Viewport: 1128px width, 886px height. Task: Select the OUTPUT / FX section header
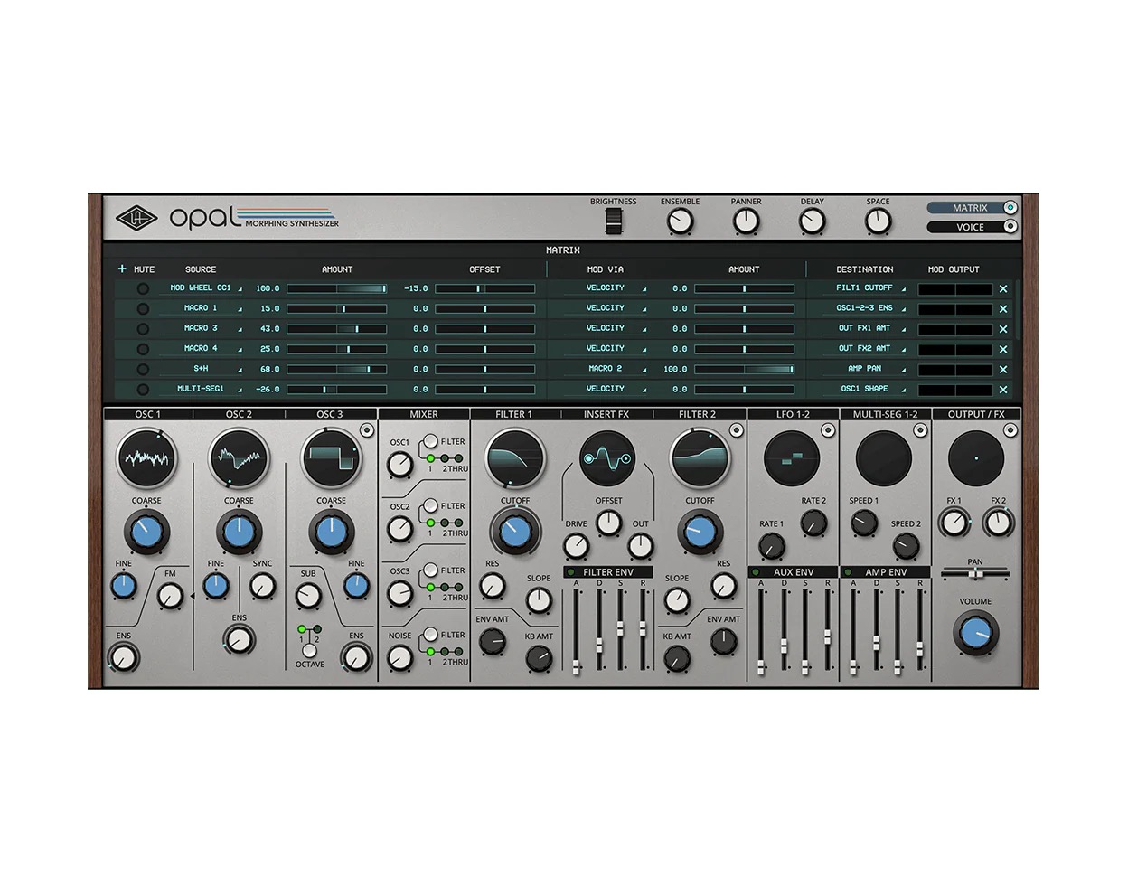(976, 414)
